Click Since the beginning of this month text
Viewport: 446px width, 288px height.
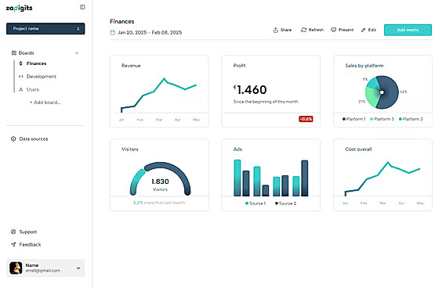pos(266,102)
